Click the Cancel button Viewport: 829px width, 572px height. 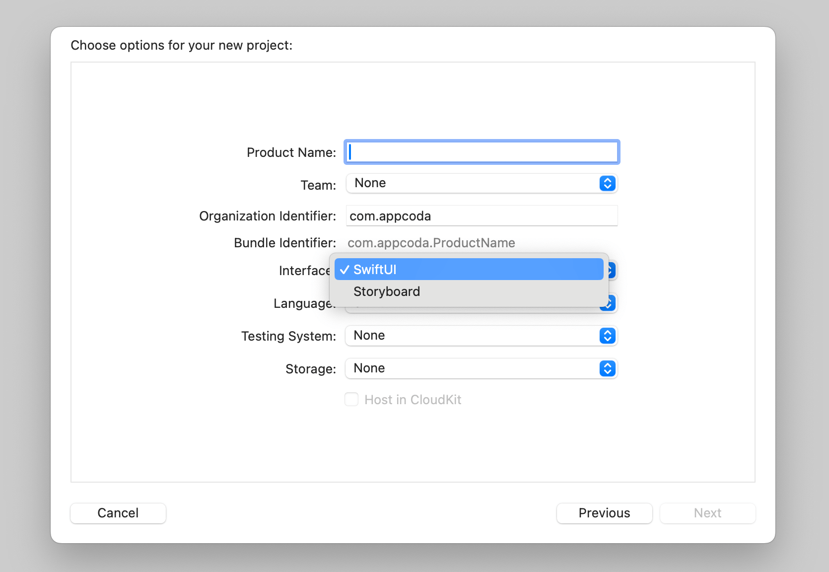click(x=118, y=513)
